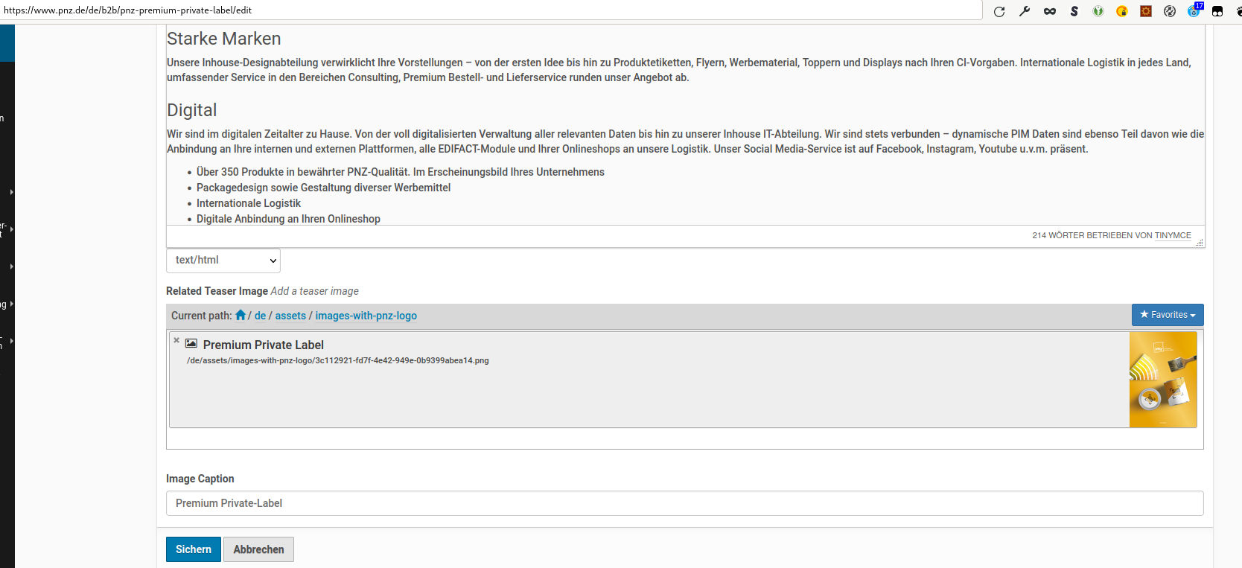
Task: Open the circular arrows extension icon
Action: click(x=1170, y=11)
